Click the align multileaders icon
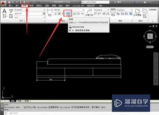 click(x=104, y=14)
